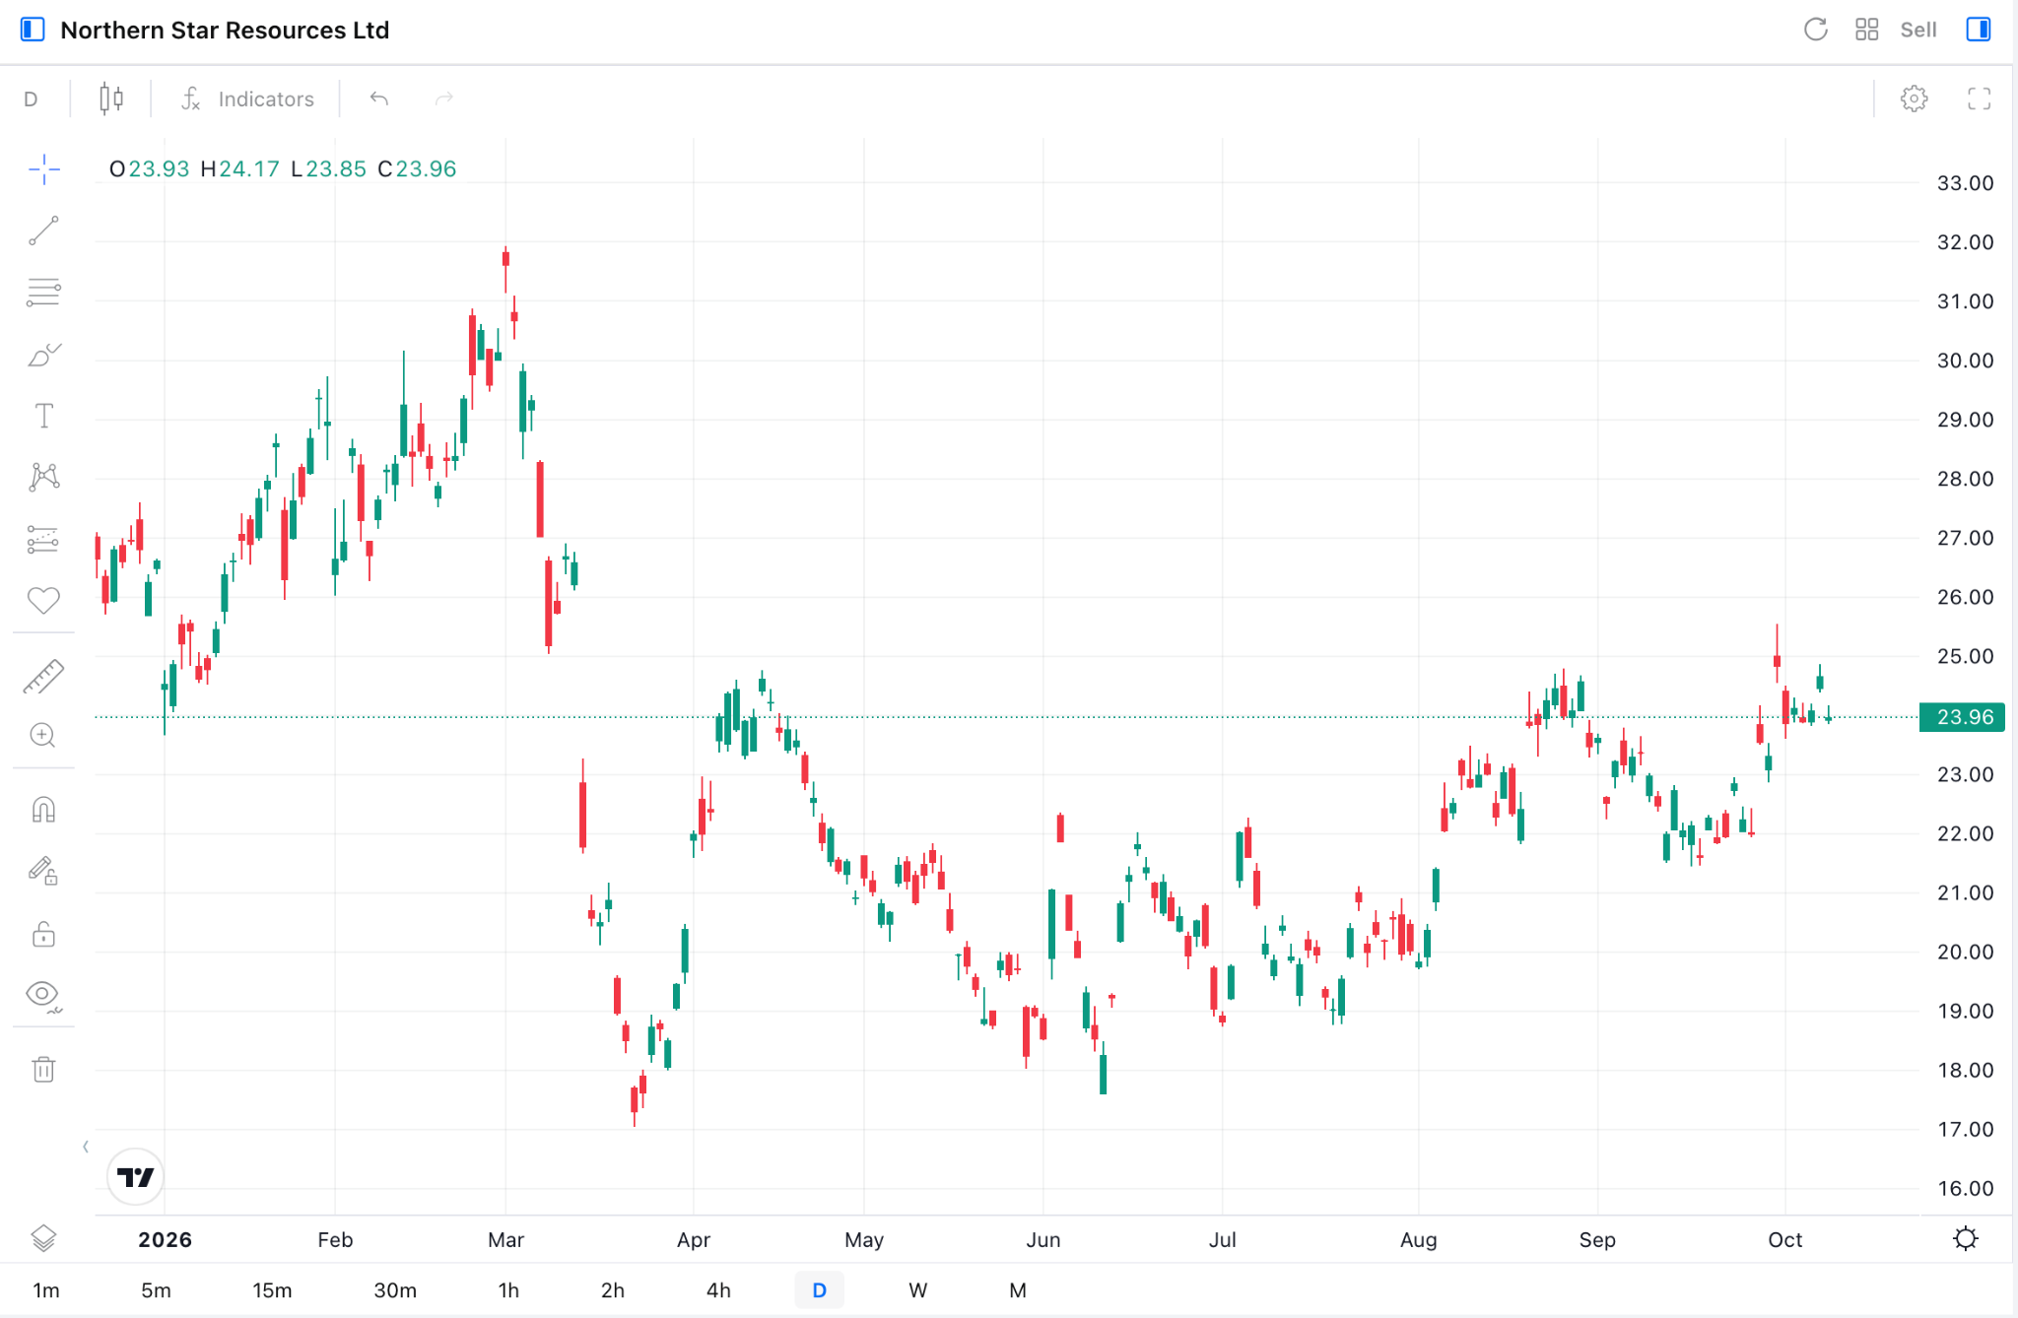Open the candlestick chart style menu

pos(111,99)
